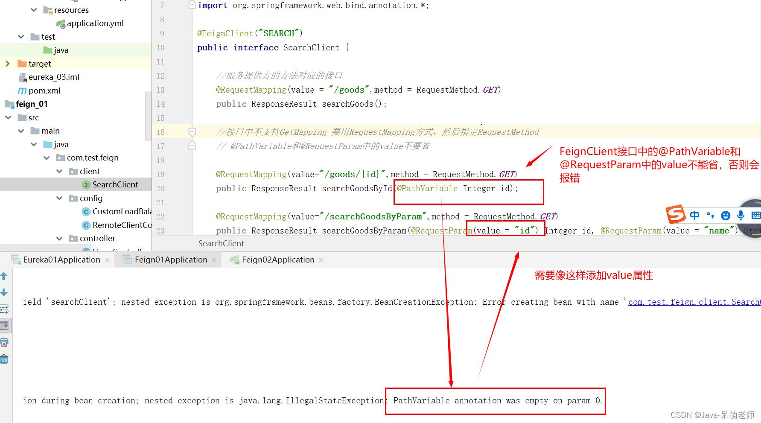Click the Up the Stack Trace arrow
Viewport: 761px width, 423px height.
tap(4, 276)
